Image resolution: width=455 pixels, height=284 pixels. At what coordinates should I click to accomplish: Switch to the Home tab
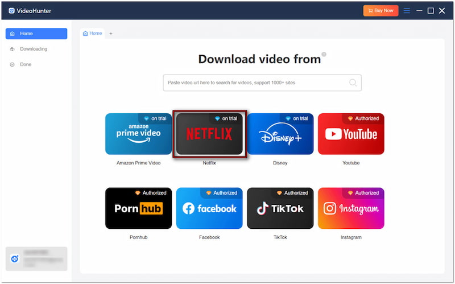point(93,34)
